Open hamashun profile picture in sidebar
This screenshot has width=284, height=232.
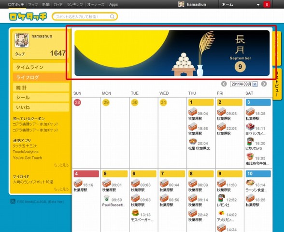click(x=22, y=40)
